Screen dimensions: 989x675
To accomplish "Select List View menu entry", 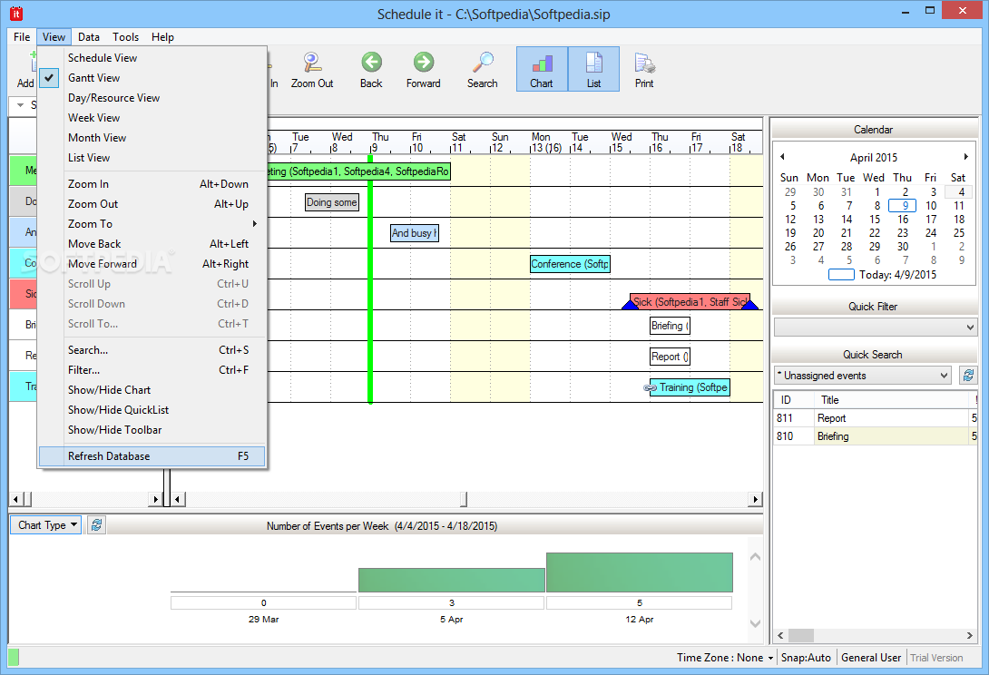I will [152, 158].
